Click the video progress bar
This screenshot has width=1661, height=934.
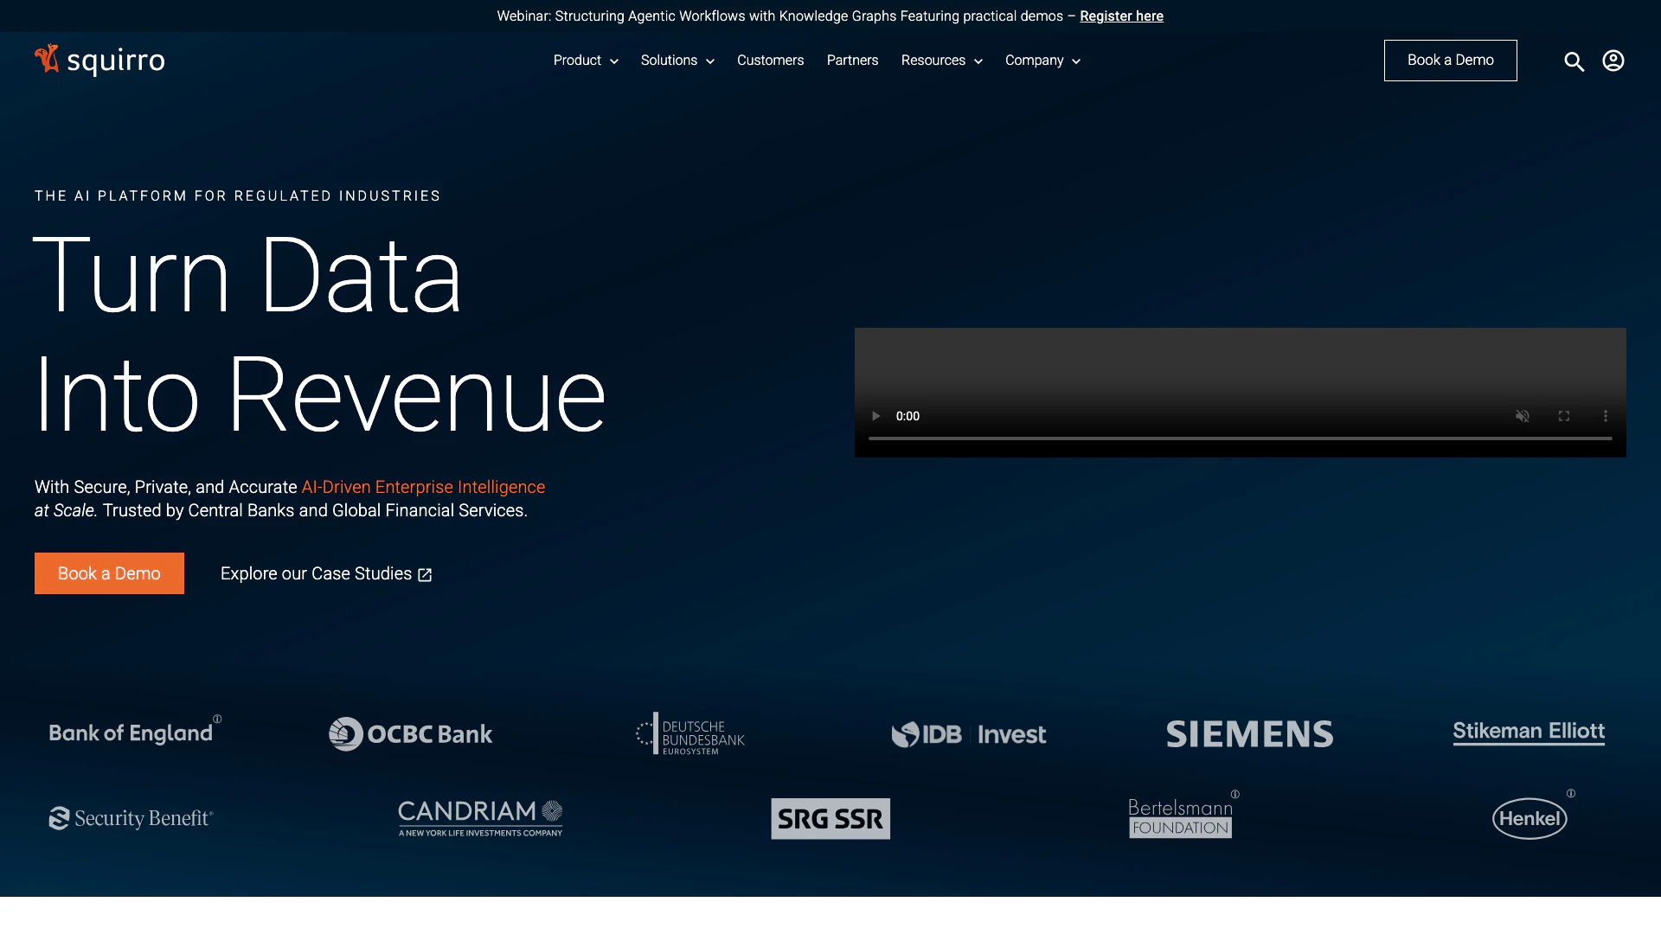[1240, 438]
